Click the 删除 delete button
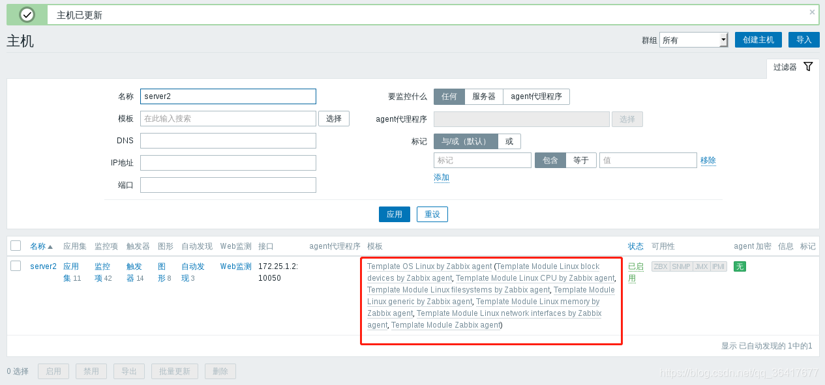The width and height of the screenshot is (825, 385). tap(220, 371)
